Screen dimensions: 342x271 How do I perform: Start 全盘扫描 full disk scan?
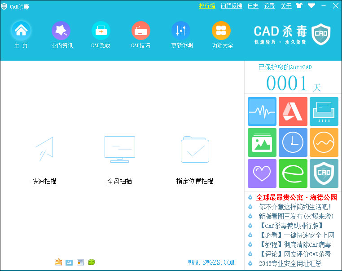click(x=119, y=160)
